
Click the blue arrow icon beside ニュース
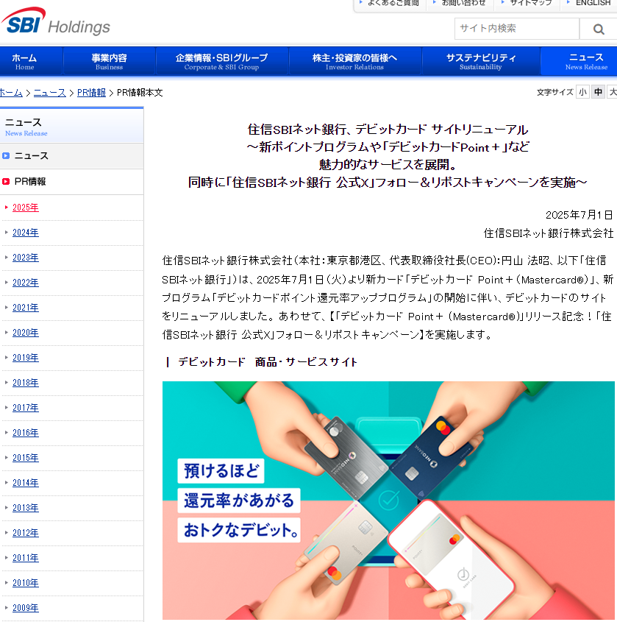[x=6, y=156]
